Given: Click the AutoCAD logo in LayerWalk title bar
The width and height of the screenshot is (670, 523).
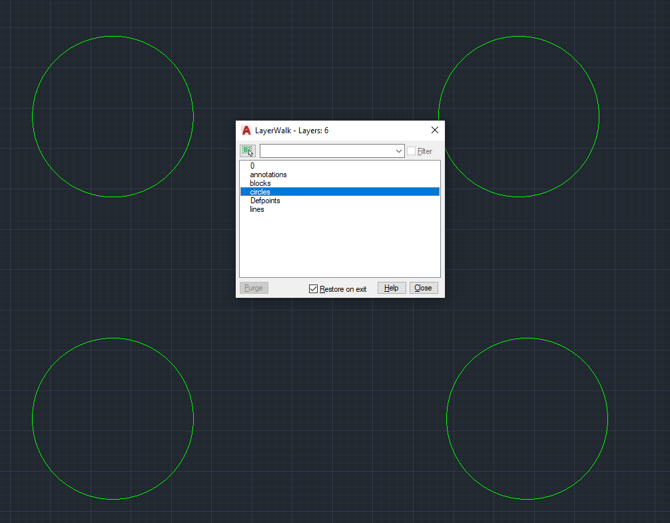Looking at the screenshot, I should [246, 131].
